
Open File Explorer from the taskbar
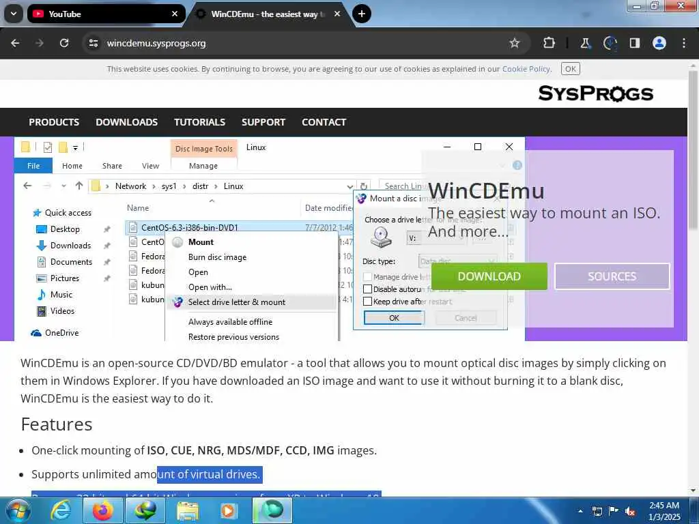point(188,510)
